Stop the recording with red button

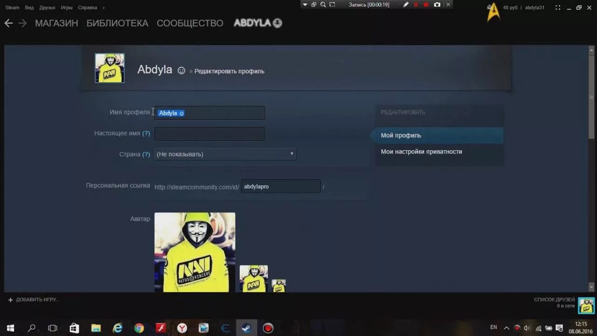pos(426,5)
